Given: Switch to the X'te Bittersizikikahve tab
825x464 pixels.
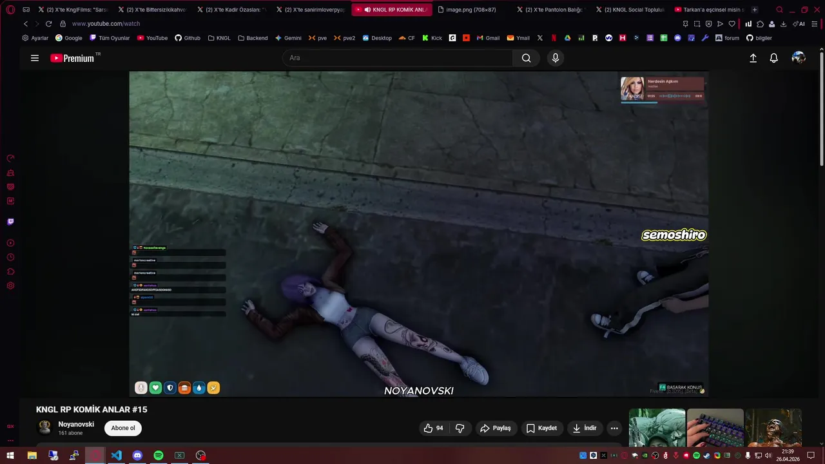Looking at the screenshot, I should [151, 10].
